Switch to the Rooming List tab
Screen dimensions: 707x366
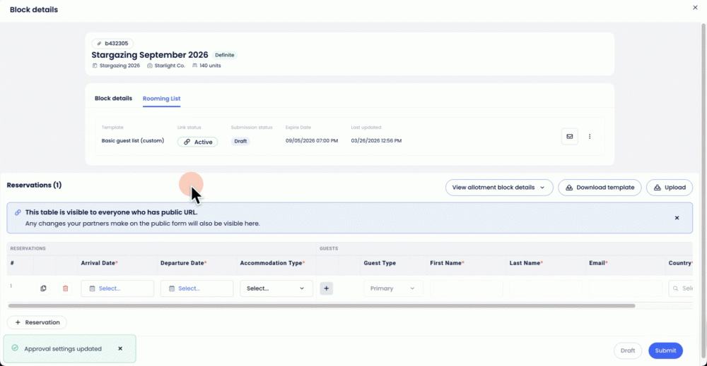161,99
